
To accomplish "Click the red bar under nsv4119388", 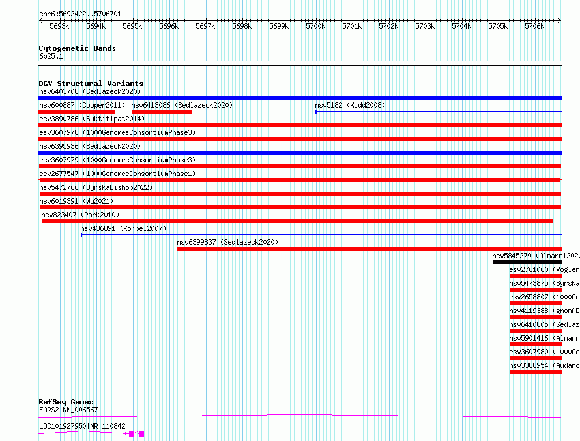I will [x=536, y=317].
